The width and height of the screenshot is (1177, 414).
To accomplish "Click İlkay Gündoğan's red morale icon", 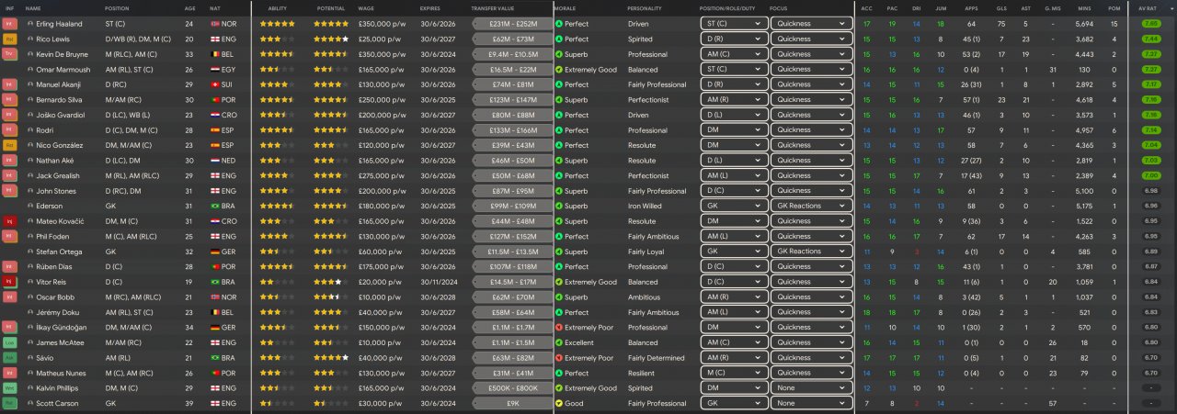I will pyautogui.click(x=559, y=327).
